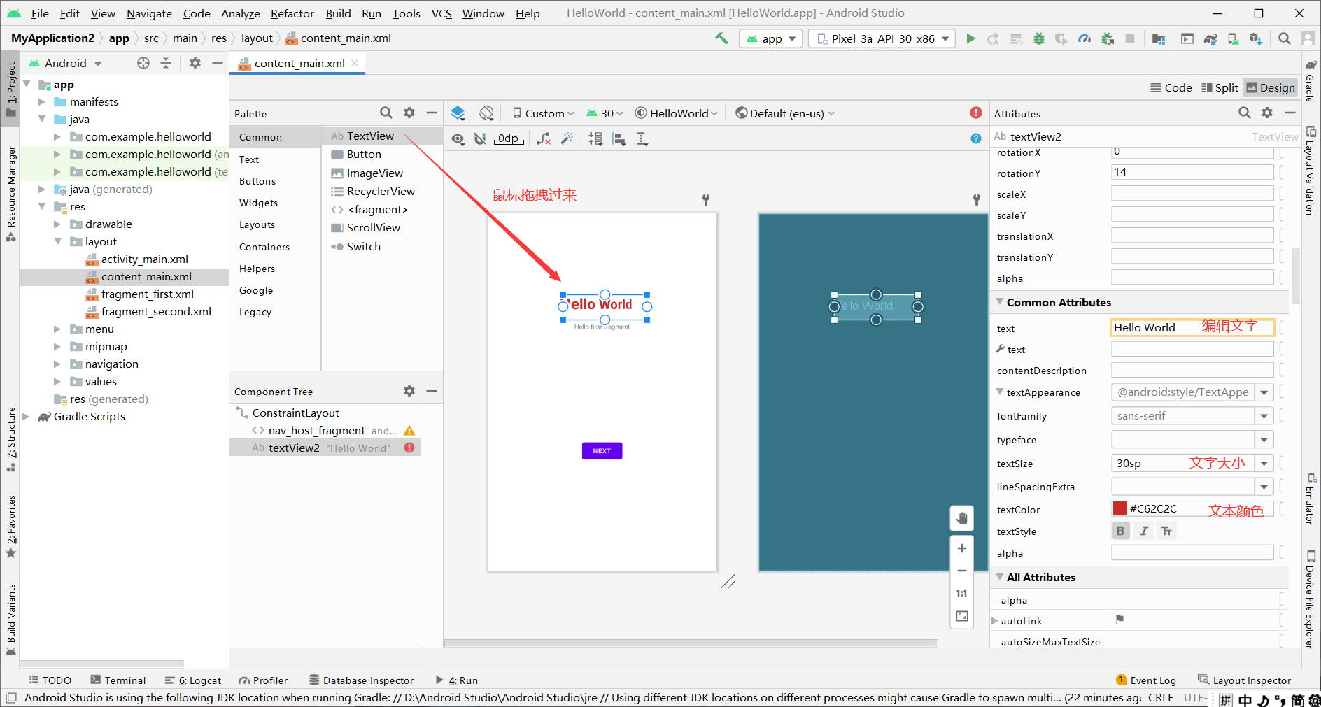Expand the Gradle Scripts node

(26, 416)
